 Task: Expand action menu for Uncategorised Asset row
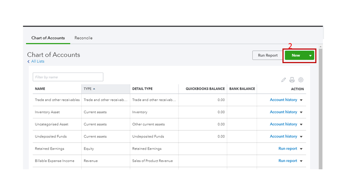coord(301,125)
